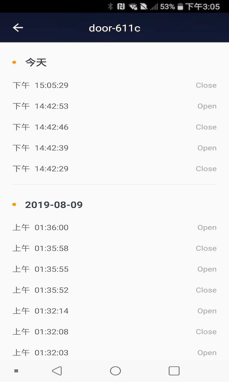This screenshot has width=229, height=382.
Task: Select the 01:36:00 Open entry
Action: (114, 228)
